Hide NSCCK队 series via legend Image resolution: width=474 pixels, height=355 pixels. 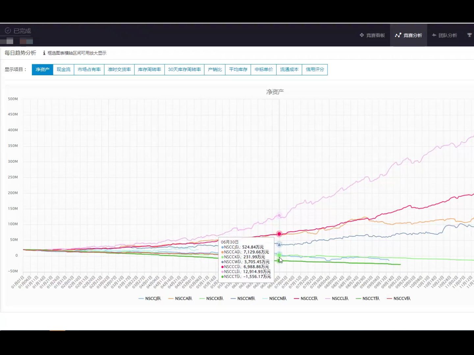pyautogui.click(x=211, y=298)
